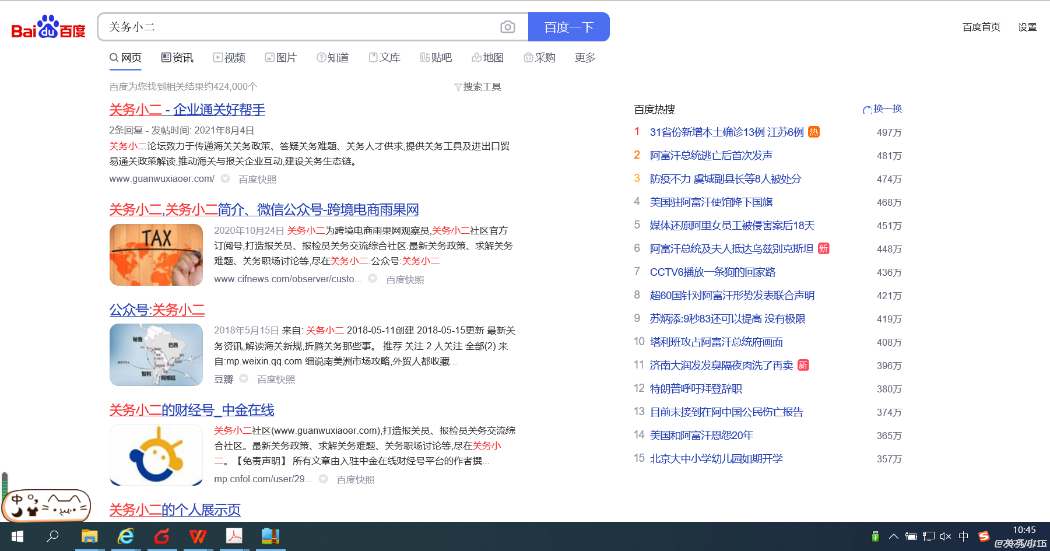This screenshot has width=1050, height=551.
Task: Click the South America map thumbnail
Action: 156,355
